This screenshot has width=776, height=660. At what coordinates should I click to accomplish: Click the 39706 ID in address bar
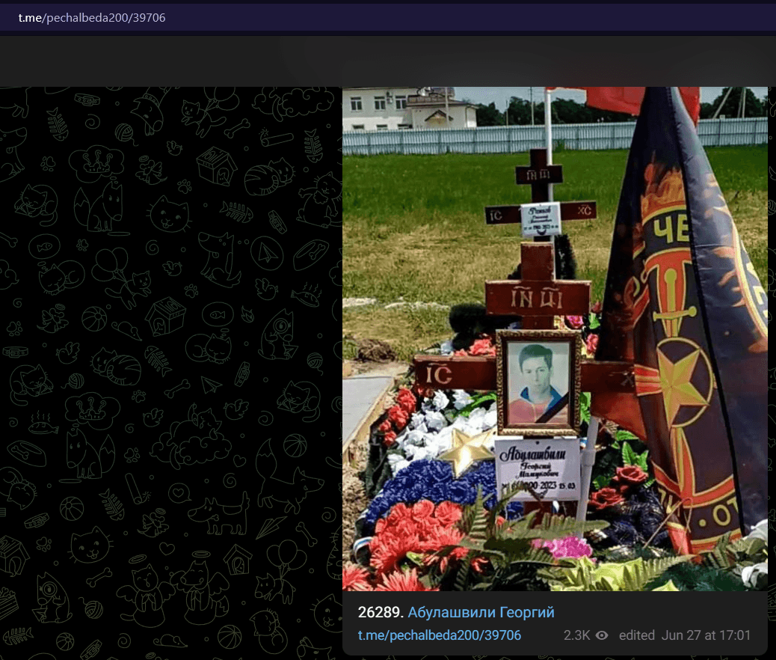tap(148, 17)
